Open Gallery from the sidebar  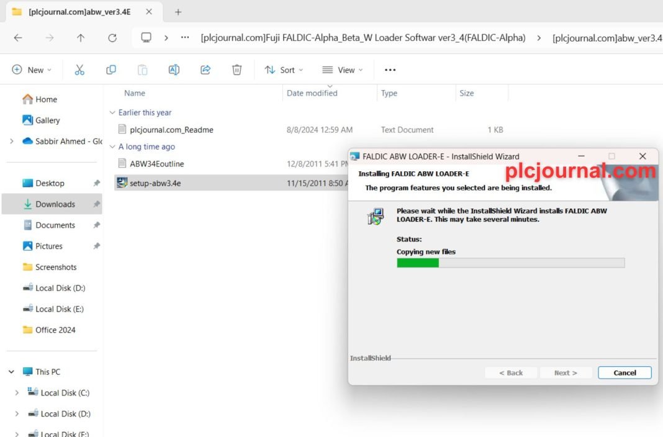46,120
